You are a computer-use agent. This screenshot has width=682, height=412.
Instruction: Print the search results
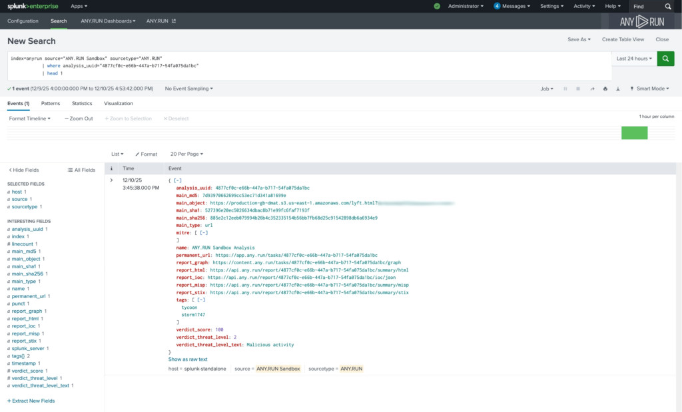pyautogui.click(x=605, y=89)
